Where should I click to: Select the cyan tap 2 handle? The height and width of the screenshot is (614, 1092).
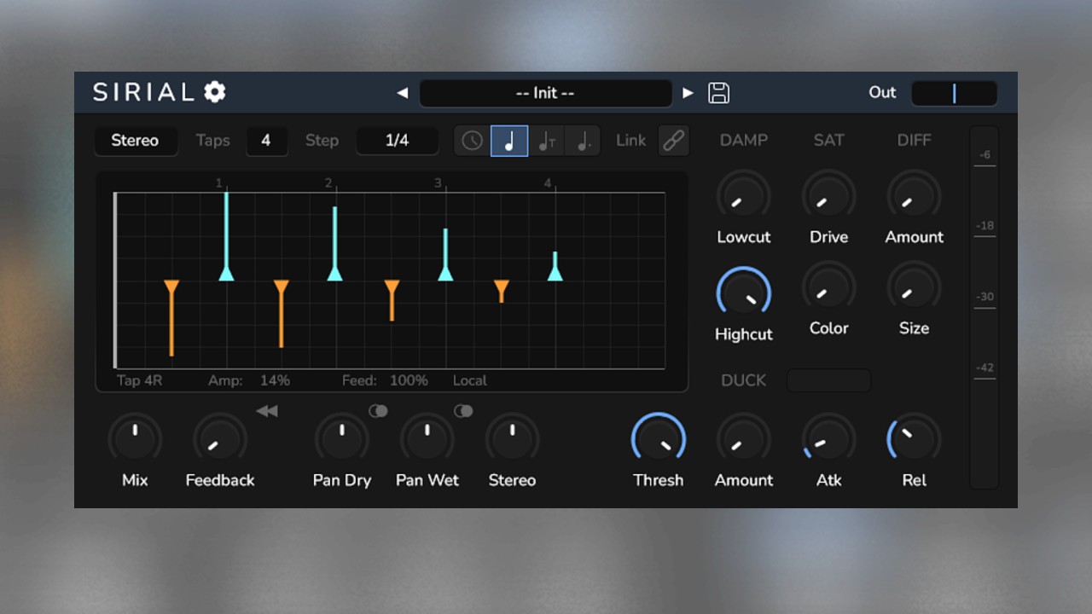tap(335, 273)
